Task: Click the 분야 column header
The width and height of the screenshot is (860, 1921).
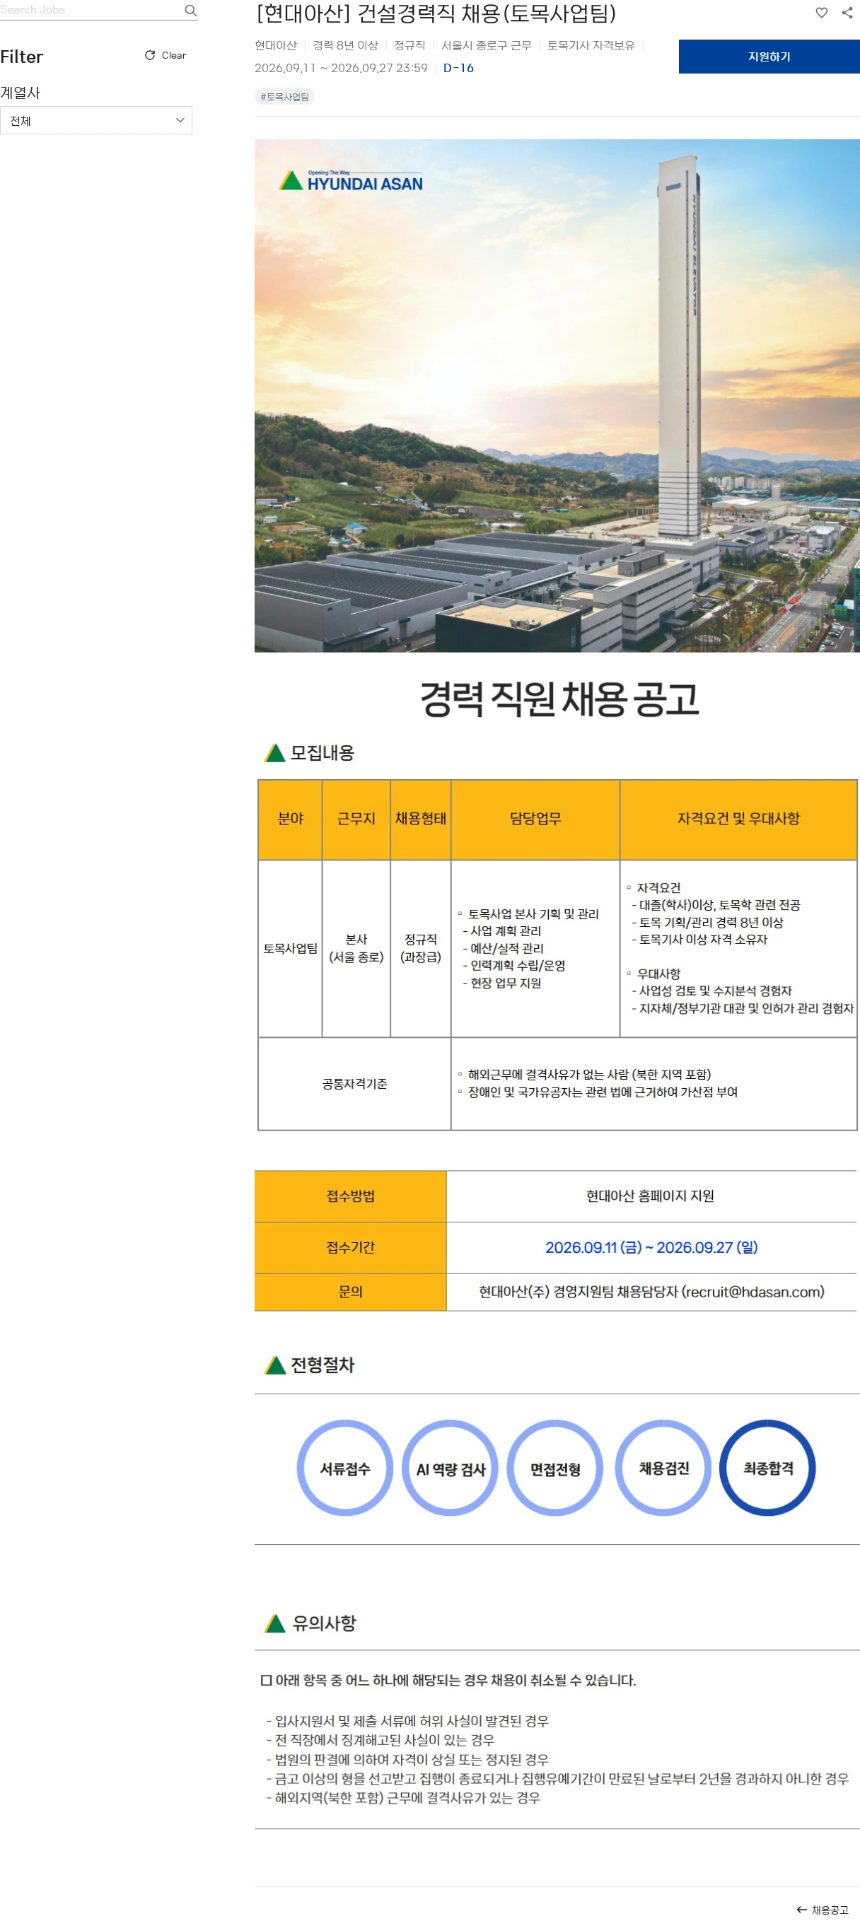Action: tap(290, 819)
